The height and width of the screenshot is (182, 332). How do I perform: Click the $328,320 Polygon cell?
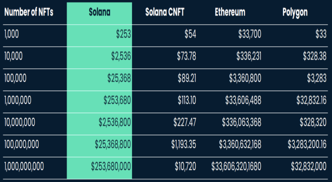(313, 123)
